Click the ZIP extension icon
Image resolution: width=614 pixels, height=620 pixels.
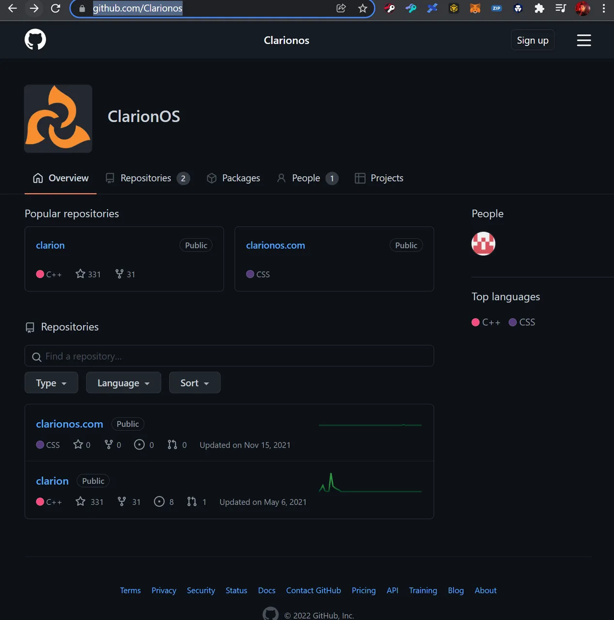click(496, 8)
